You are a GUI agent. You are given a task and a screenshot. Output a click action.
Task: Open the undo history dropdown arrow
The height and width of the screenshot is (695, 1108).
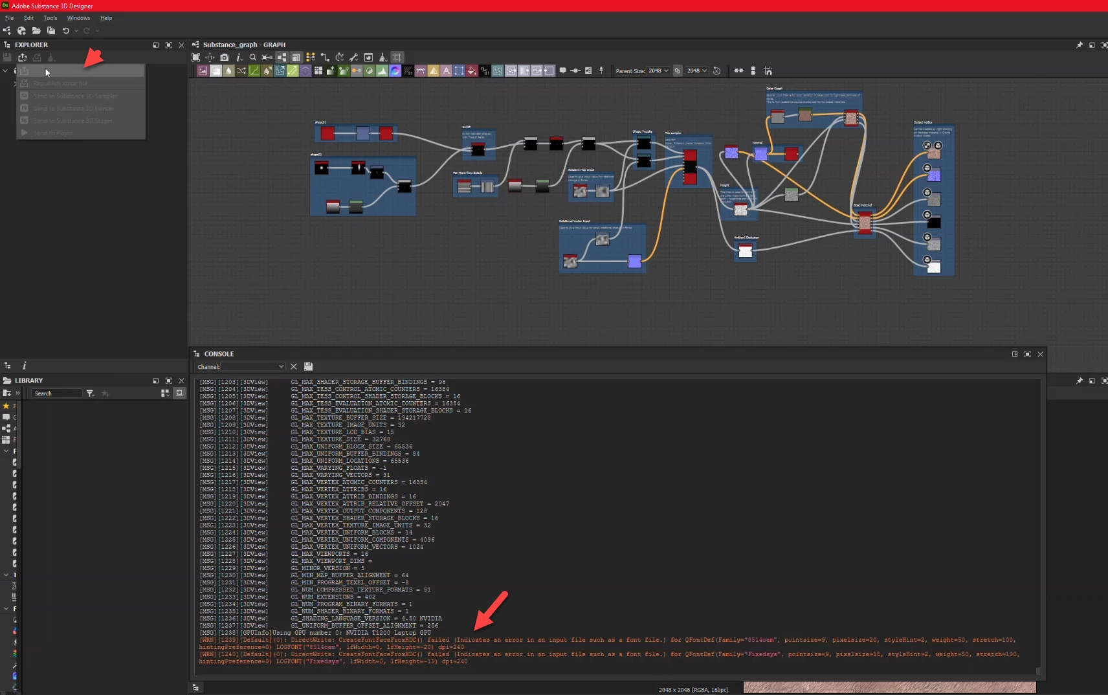(x=76, y=30)
